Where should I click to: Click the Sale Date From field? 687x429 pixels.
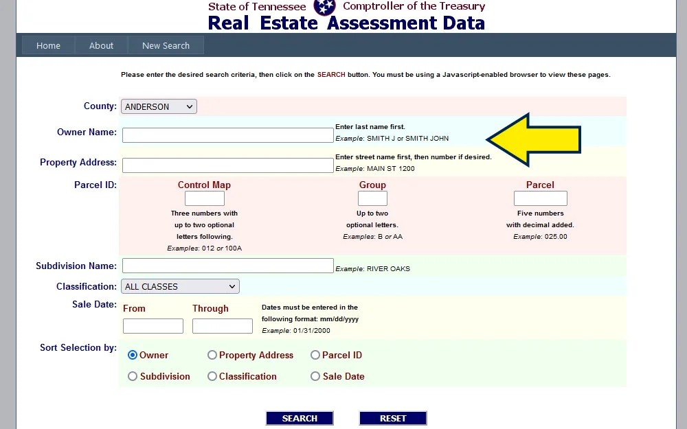pyautogui.click(x=153, y=325)
